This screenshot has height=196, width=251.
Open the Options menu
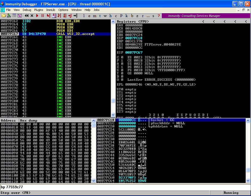[63, 10]
